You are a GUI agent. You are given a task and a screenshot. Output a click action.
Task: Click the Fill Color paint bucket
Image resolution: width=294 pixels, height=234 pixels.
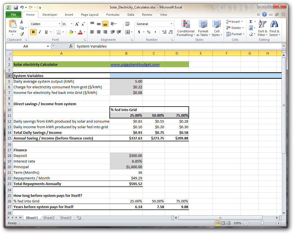(x=71, y=32)
